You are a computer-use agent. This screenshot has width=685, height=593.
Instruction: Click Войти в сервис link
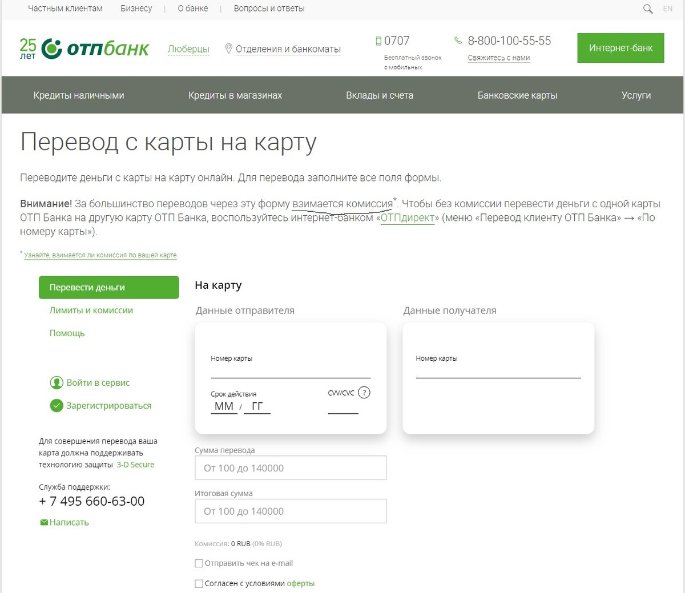pos(98,383)
